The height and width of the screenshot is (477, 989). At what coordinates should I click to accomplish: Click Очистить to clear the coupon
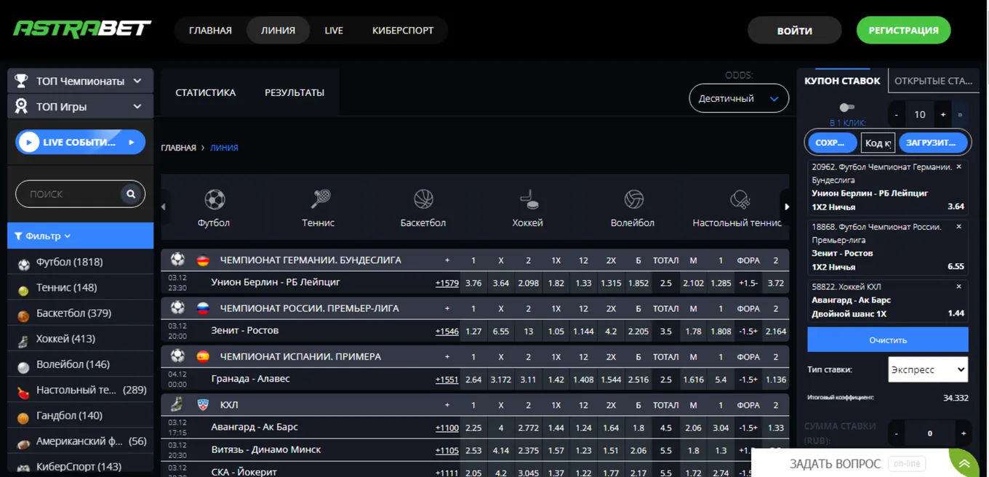[x=888, y=340]
